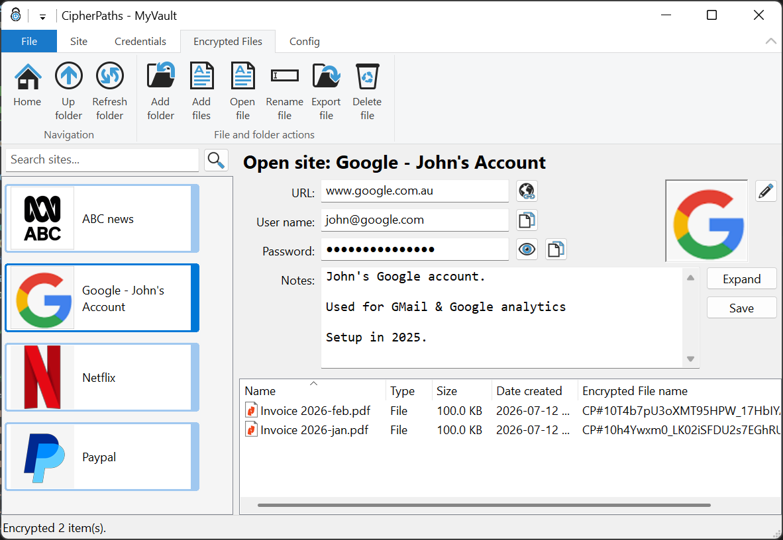This screenshot has height=540, width=783.
Task: Toggle password visibility eye icon
Action: coord(527,249)
